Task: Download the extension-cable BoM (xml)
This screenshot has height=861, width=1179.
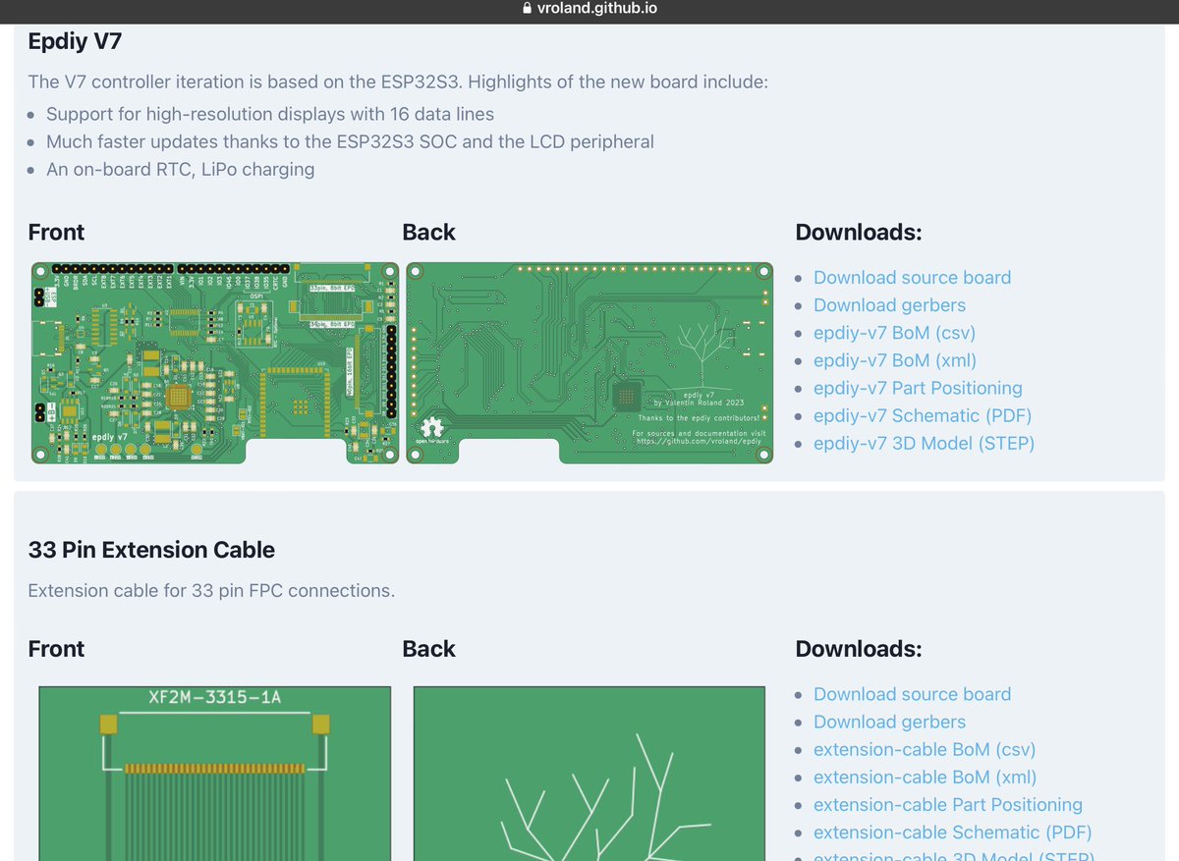Action: 925,777
